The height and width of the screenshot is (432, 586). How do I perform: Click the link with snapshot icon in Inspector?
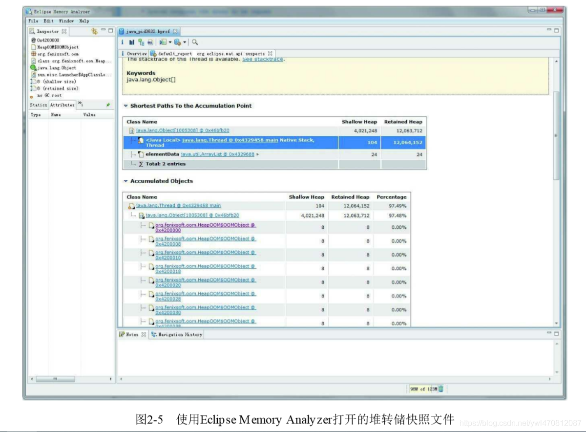pyautogui.click(x=95, y=31)
